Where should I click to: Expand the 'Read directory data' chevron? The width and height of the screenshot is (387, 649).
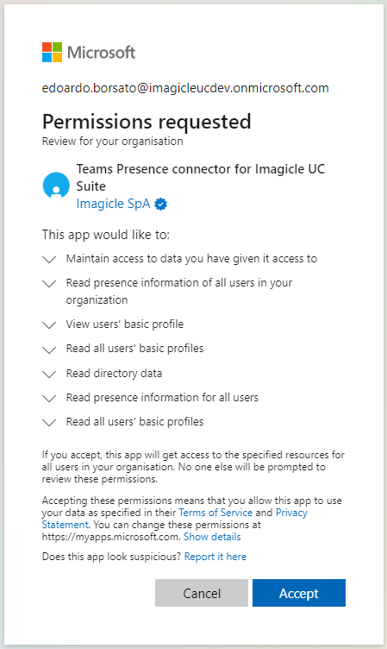(49, 375)
